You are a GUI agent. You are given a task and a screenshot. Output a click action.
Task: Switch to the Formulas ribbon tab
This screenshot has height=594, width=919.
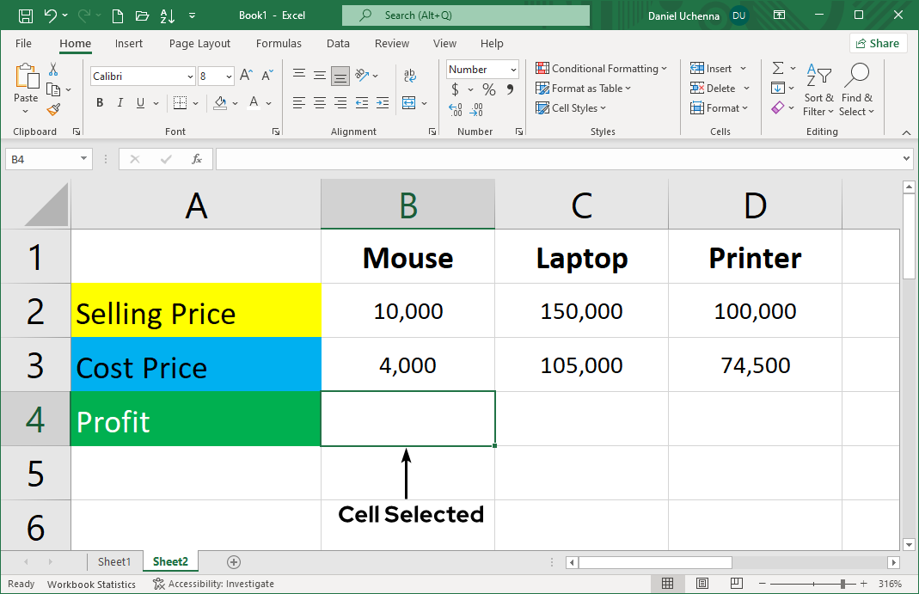pyautogui.click(x=279, y=43)
